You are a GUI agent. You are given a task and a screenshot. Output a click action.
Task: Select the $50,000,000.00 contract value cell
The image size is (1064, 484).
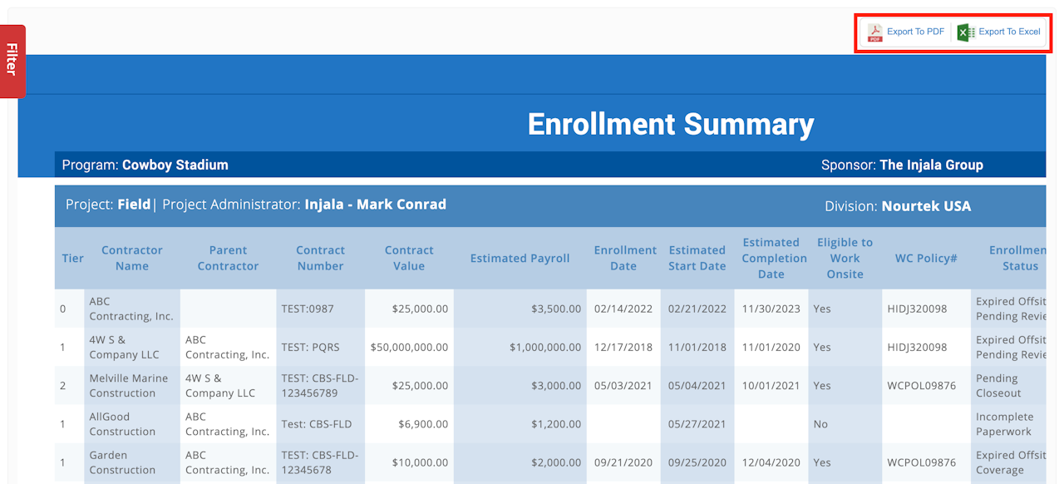point(409,348)
